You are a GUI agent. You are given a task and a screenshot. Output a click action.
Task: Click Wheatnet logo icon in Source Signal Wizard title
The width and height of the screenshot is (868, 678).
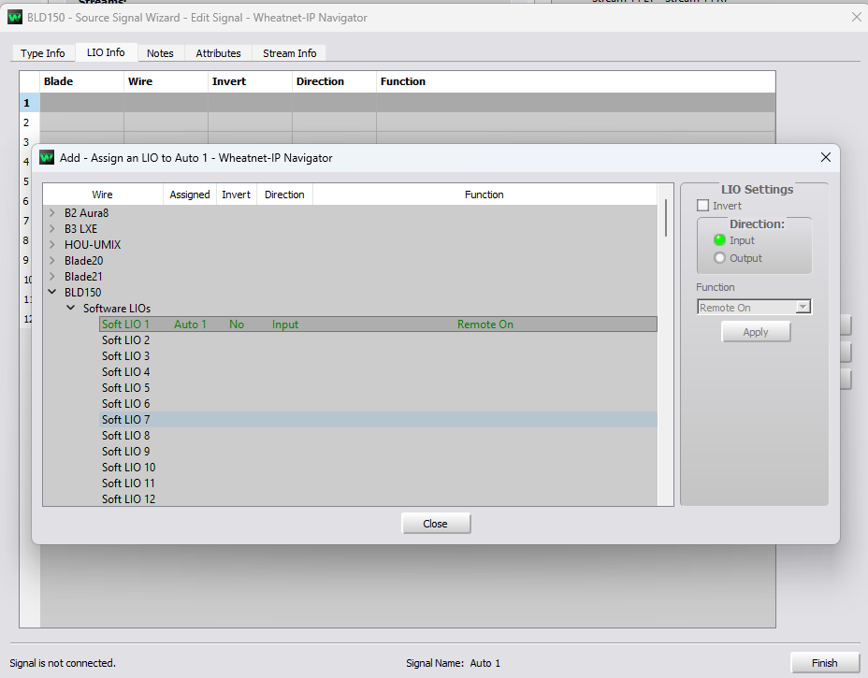(15, 17)
